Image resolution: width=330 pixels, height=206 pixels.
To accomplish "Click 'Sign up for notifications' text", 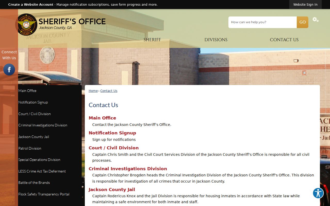I will click(114, 140).
